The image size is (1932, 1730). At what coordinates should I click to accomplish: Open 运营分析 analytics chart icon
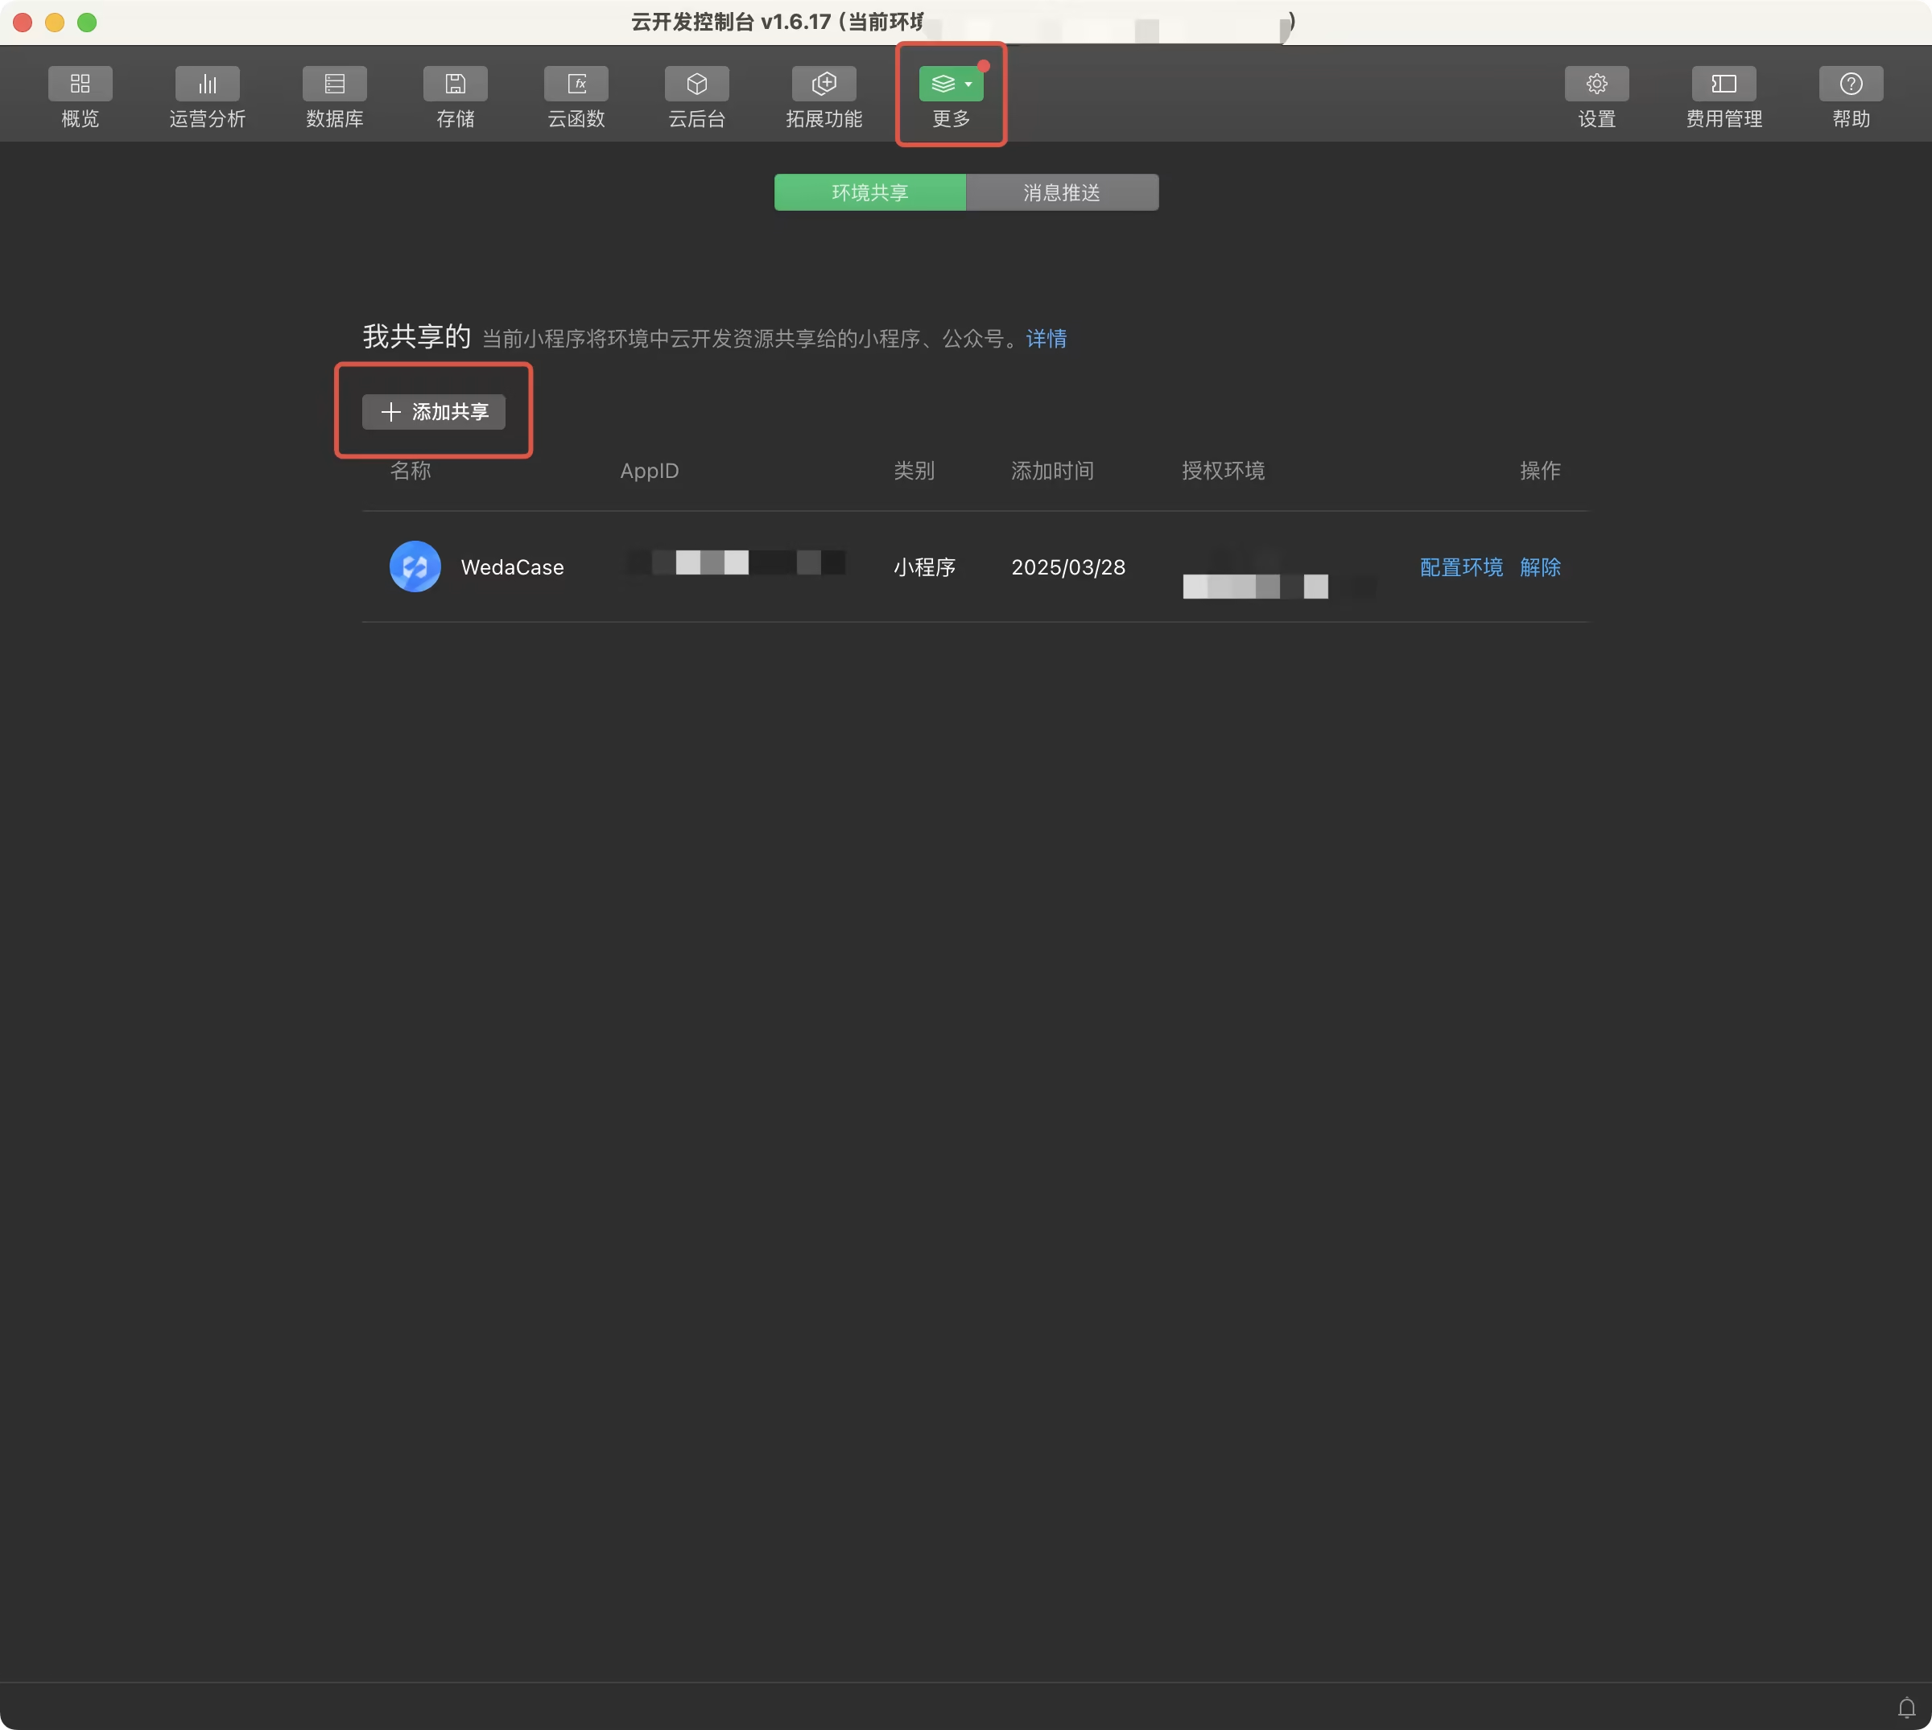(x=207, y=84)
